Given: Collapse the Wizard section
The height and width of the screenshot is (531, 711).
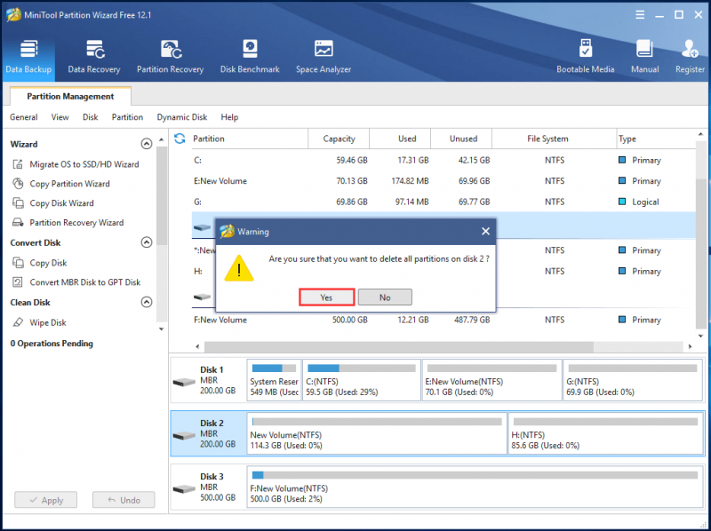Looking at the screenshot, I should (x=147, y=144).
